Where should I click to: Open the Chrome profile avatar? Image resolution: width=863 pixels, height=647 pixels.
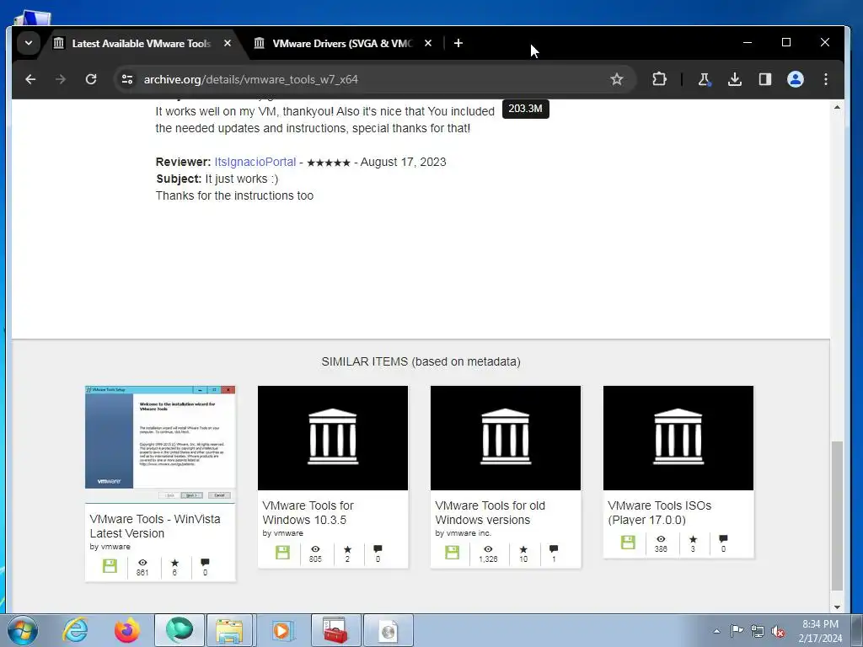point(796,79)
